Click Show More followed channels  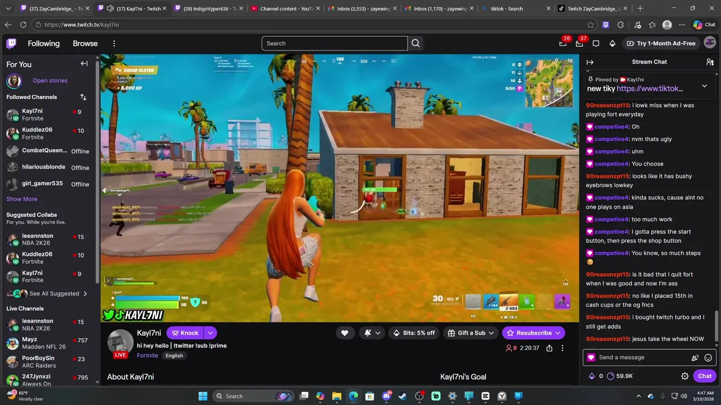[22, 199]
